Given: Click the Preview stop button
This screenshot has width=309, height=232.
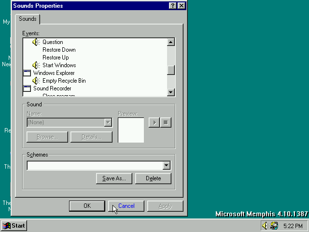Looking at the screenshot, I should (x=166, y=122).
